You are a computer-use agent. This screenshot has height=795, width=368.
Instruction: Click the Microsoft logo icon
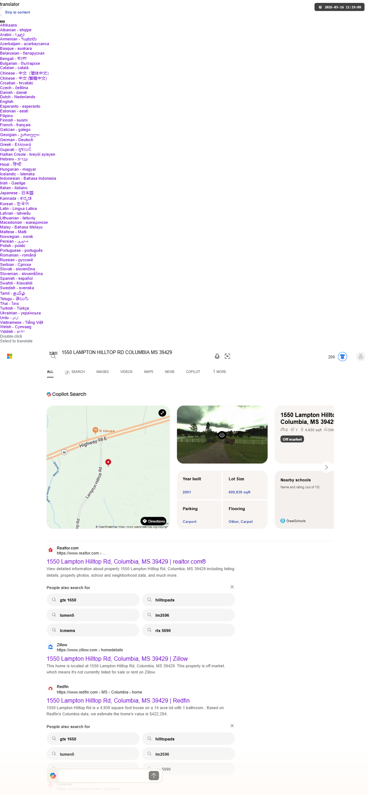[x=10, y=356]
